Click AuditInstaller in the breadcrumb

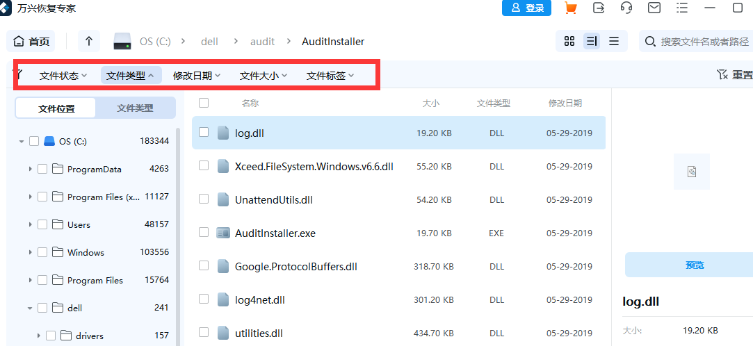333,42
